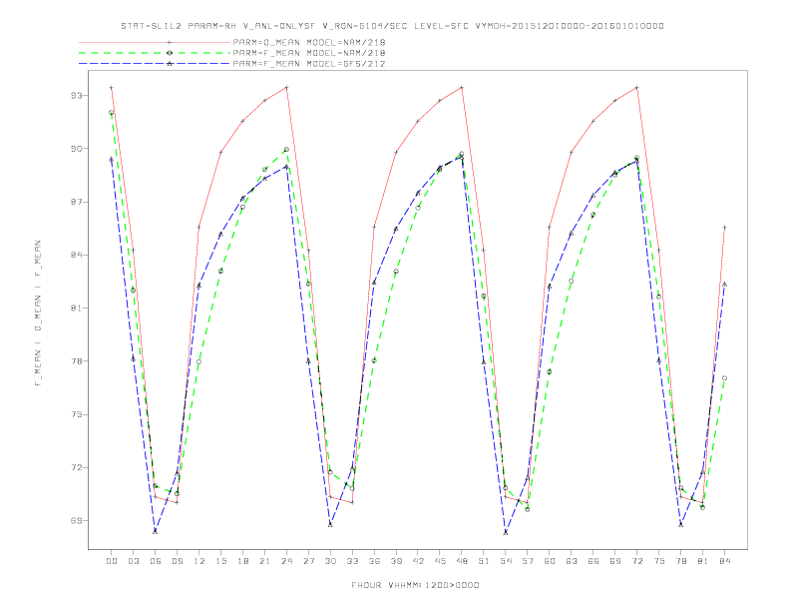Click x-axis tick label 00
The width and height of the screenshot is (790, 611).
click(112, 561)
